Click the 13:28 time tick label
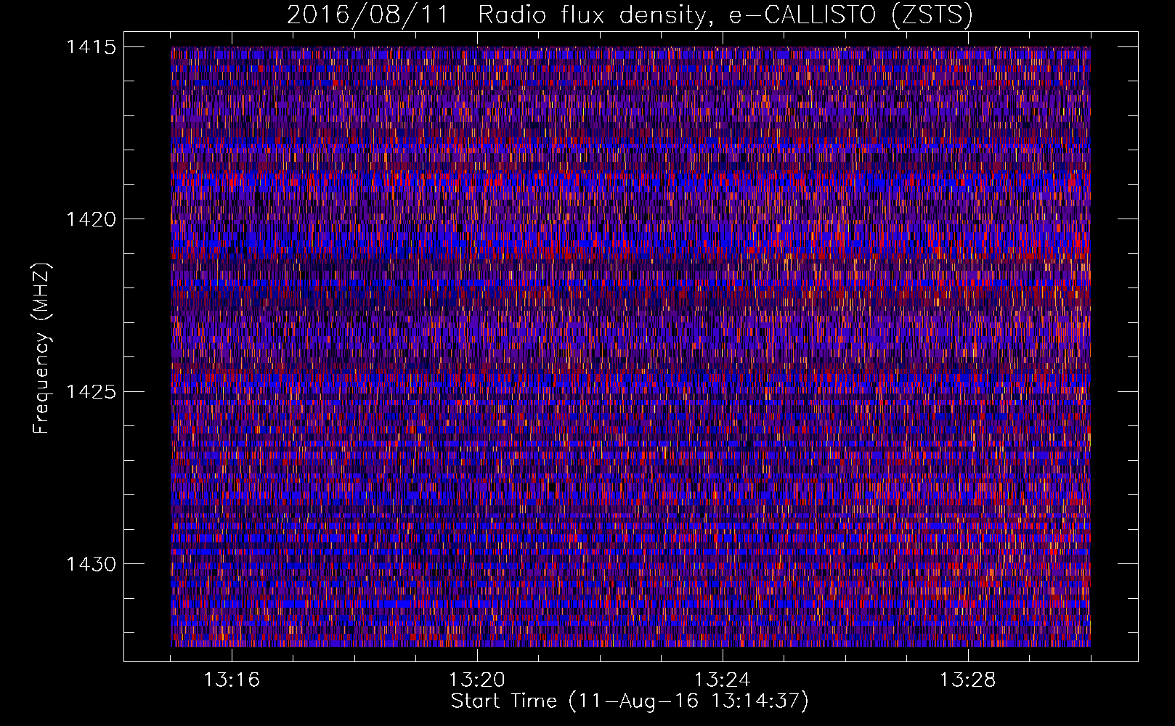Image resolution: width=1175 pixels, height=726 pixels. point(967,680)
